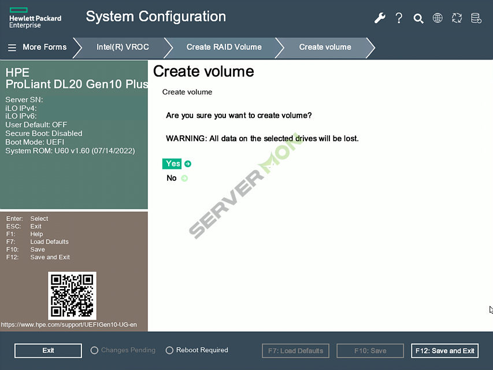Open the hamburger menu icon
The image size is (493, 370).
coord(12,47)
